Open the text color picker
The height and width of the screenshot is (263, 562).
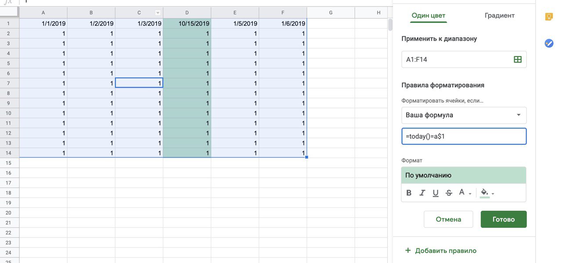tap(464, 193)
